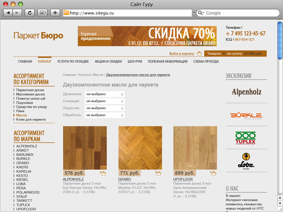
Task: Open the Древесина dropdown
Action: coord(104,94)
